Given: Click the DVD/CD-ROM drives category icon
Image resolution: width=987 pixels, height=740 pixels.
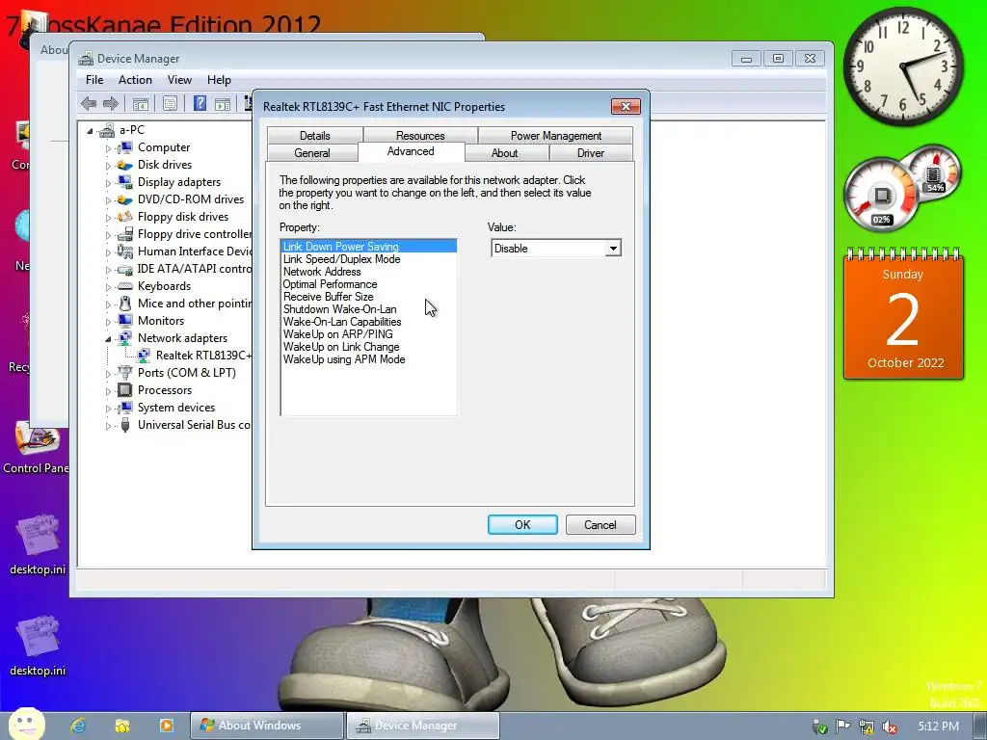Looking at the screenshot, I should click(x=124, y=199).
